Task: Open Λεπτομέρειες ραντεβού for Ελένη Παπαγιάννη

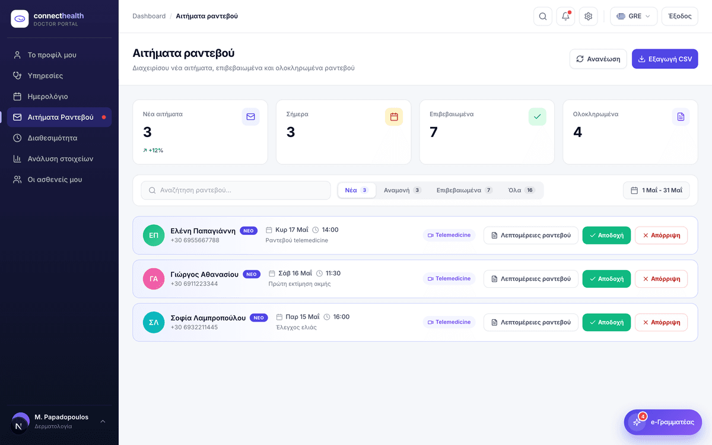Action: (x=531, y=236)
